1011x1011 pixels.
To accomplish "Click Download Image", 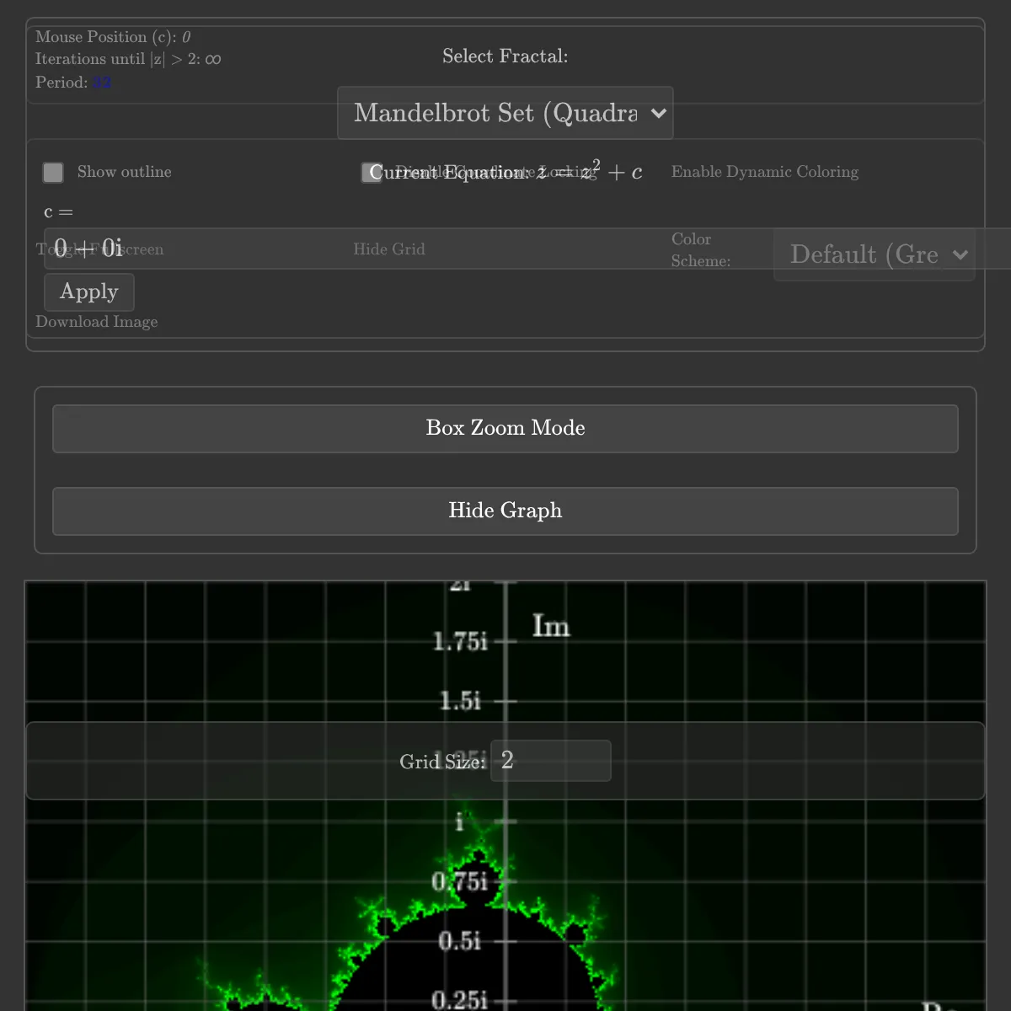I will pos(97,322).
